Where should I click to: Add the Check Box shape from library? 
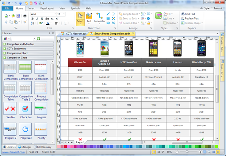25,109
